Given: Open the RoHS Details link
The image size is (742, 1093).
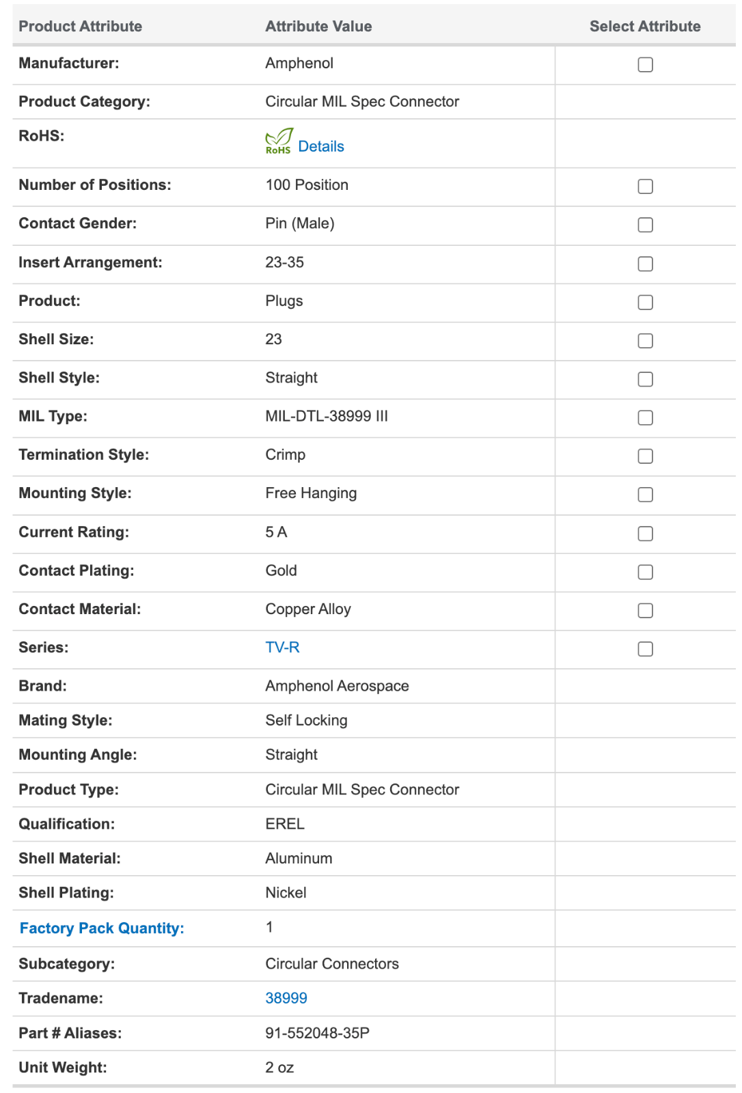Looking at the screenshot, I should pos(321,147).
